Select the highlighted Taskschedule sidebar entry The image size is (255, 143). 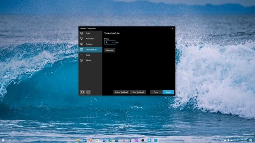(x=90, y=50)
